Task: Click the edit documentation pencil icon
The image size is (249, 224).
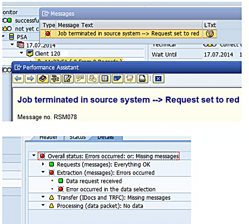Action: 68,79
